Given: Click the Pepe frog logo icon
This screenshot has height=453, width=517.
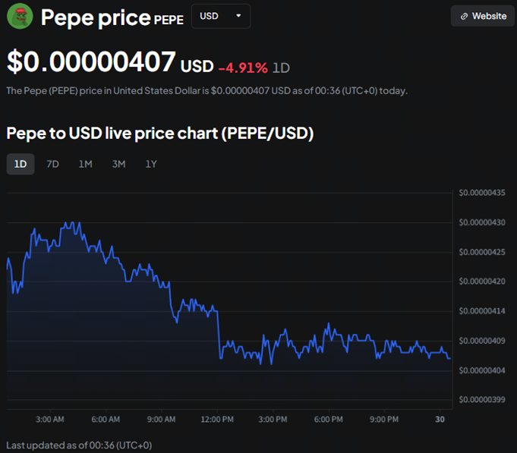Looking at the screenshot, I should pyautogui.click(x=20, y=16).
